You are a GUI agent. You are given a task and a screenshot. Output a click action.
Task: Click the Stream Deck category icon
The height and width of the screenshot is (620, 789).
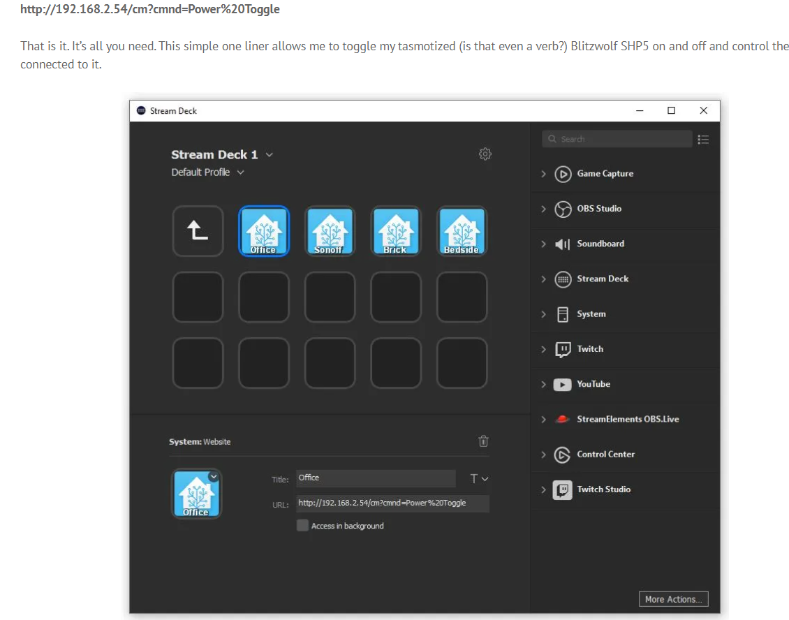click(563, 279)
